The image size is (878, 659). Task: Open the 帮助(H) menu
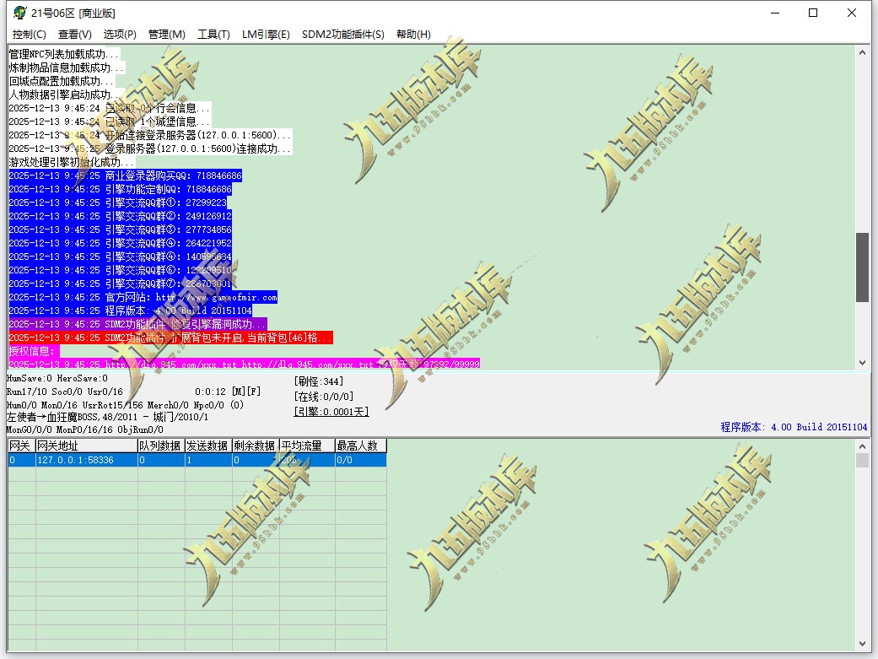413,35
